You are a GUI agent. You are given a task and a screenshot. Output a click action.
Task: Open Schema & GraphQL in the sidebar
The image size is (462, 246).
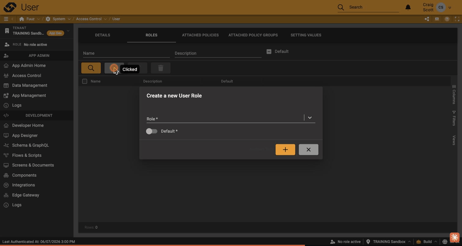point(37,145)
